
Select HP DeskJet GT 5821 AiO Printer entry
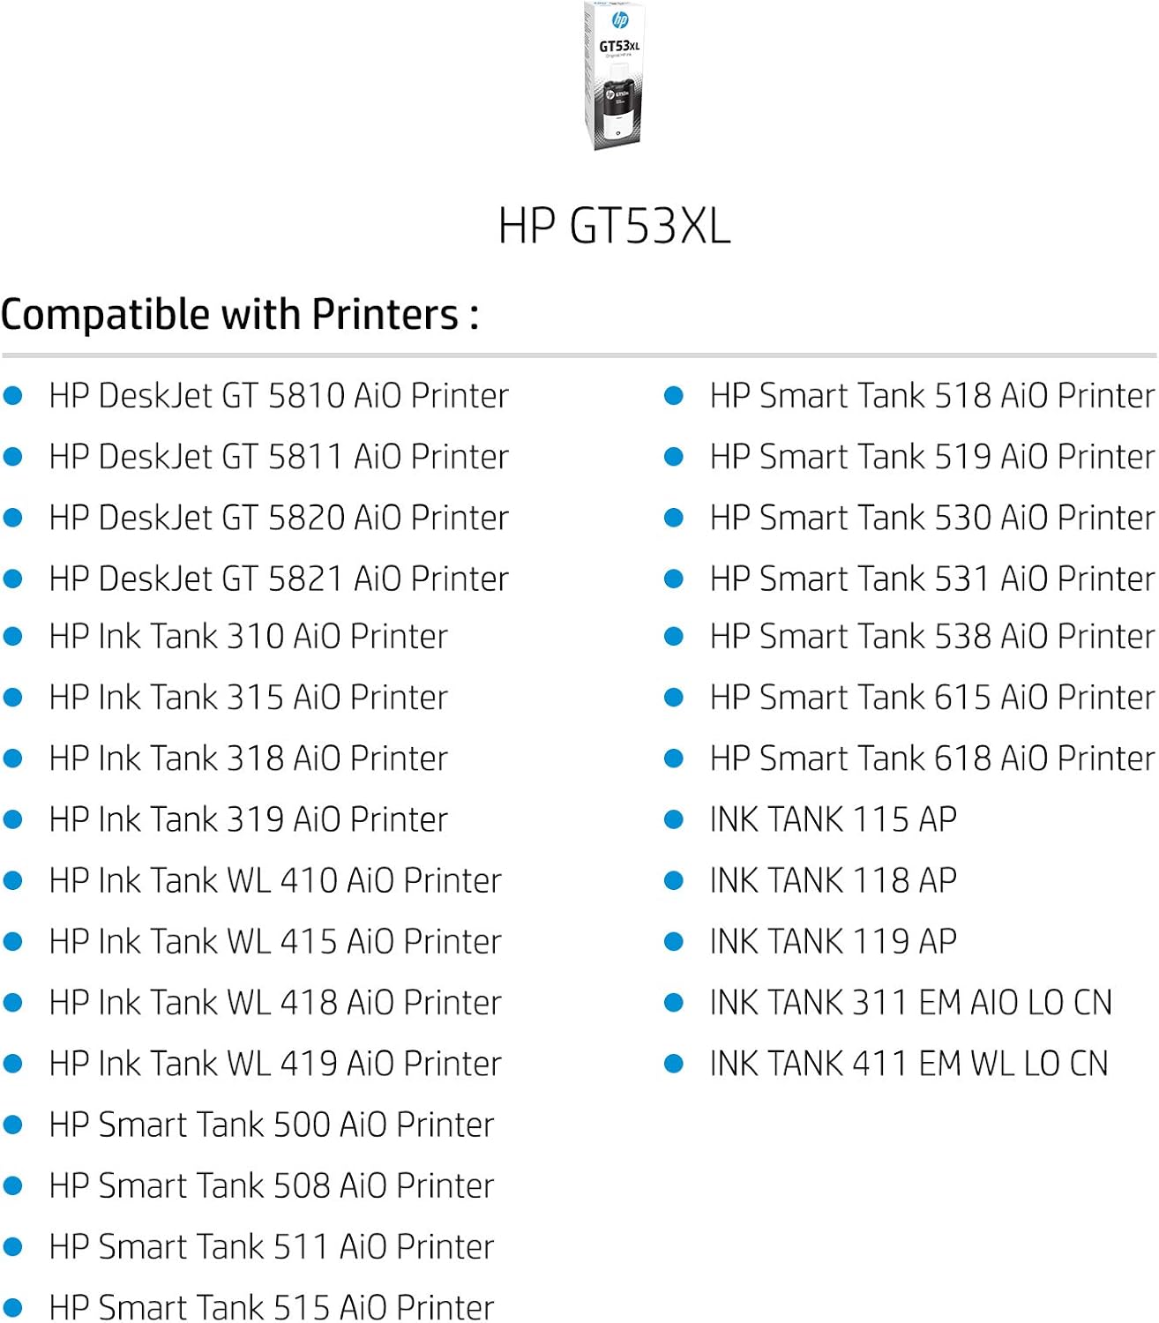279,579
